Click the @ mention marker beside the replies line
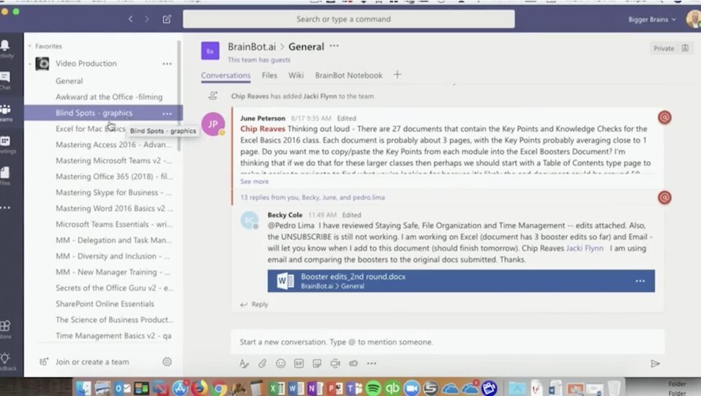This screenshot has height=396, width=701. pyautogui.click(x=664, y=198)
